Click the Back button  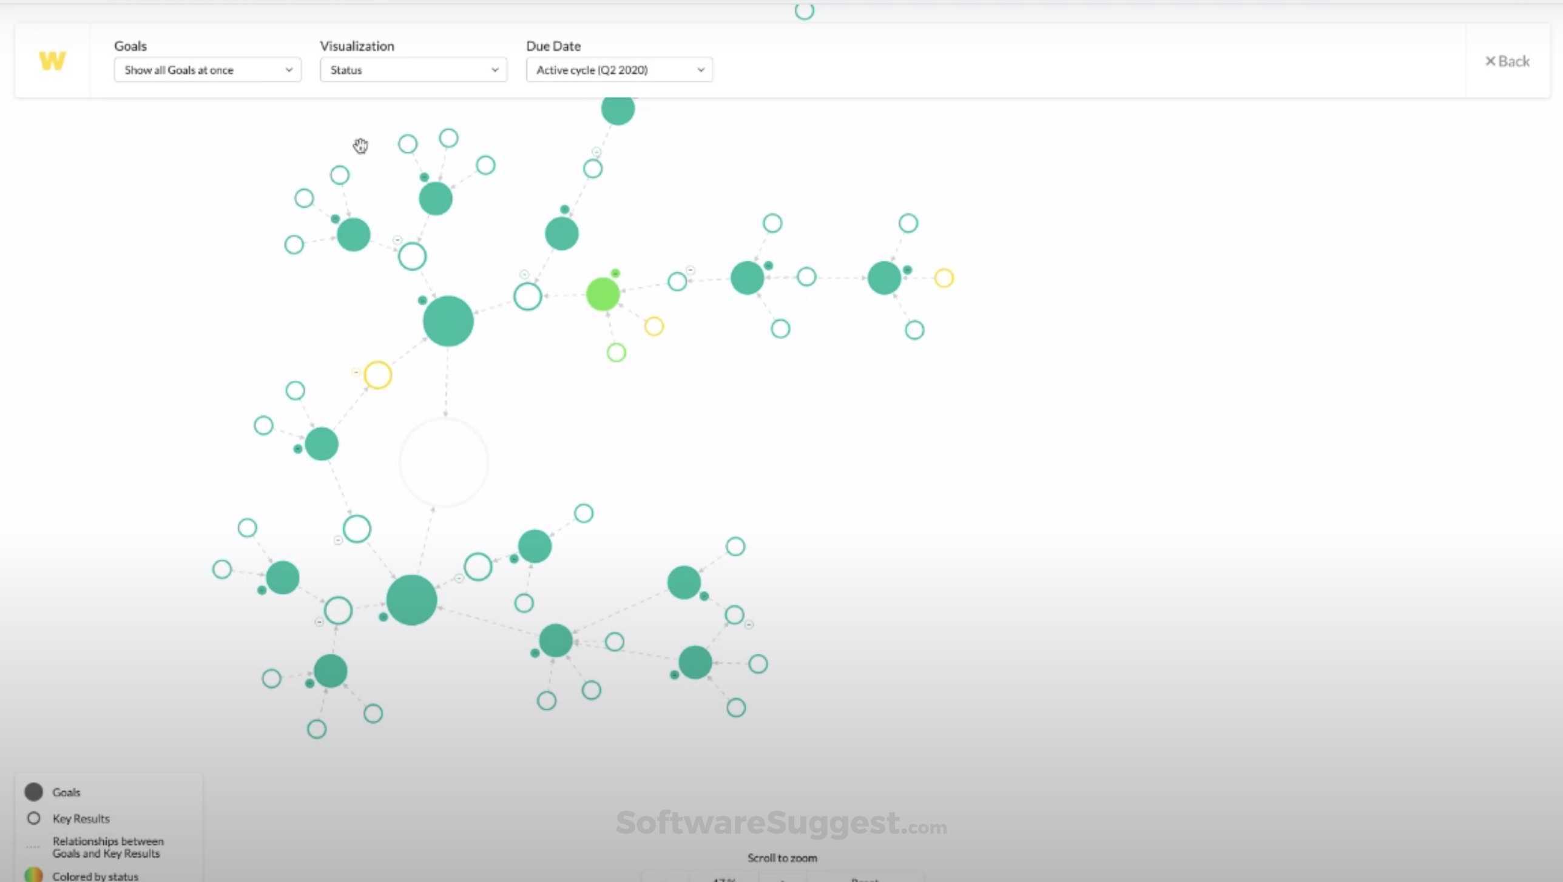click(x=1507, y=61)
